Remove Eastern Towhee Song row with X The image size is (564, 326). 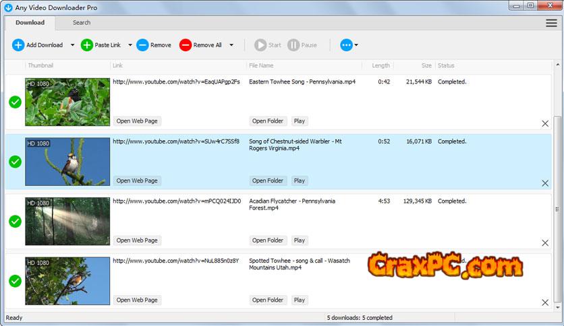(x=545, y=123)
